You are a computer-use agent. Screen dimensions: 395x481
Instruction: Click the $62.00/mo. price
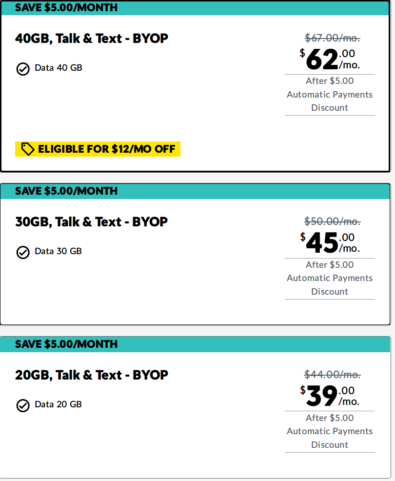click(330, 59)
